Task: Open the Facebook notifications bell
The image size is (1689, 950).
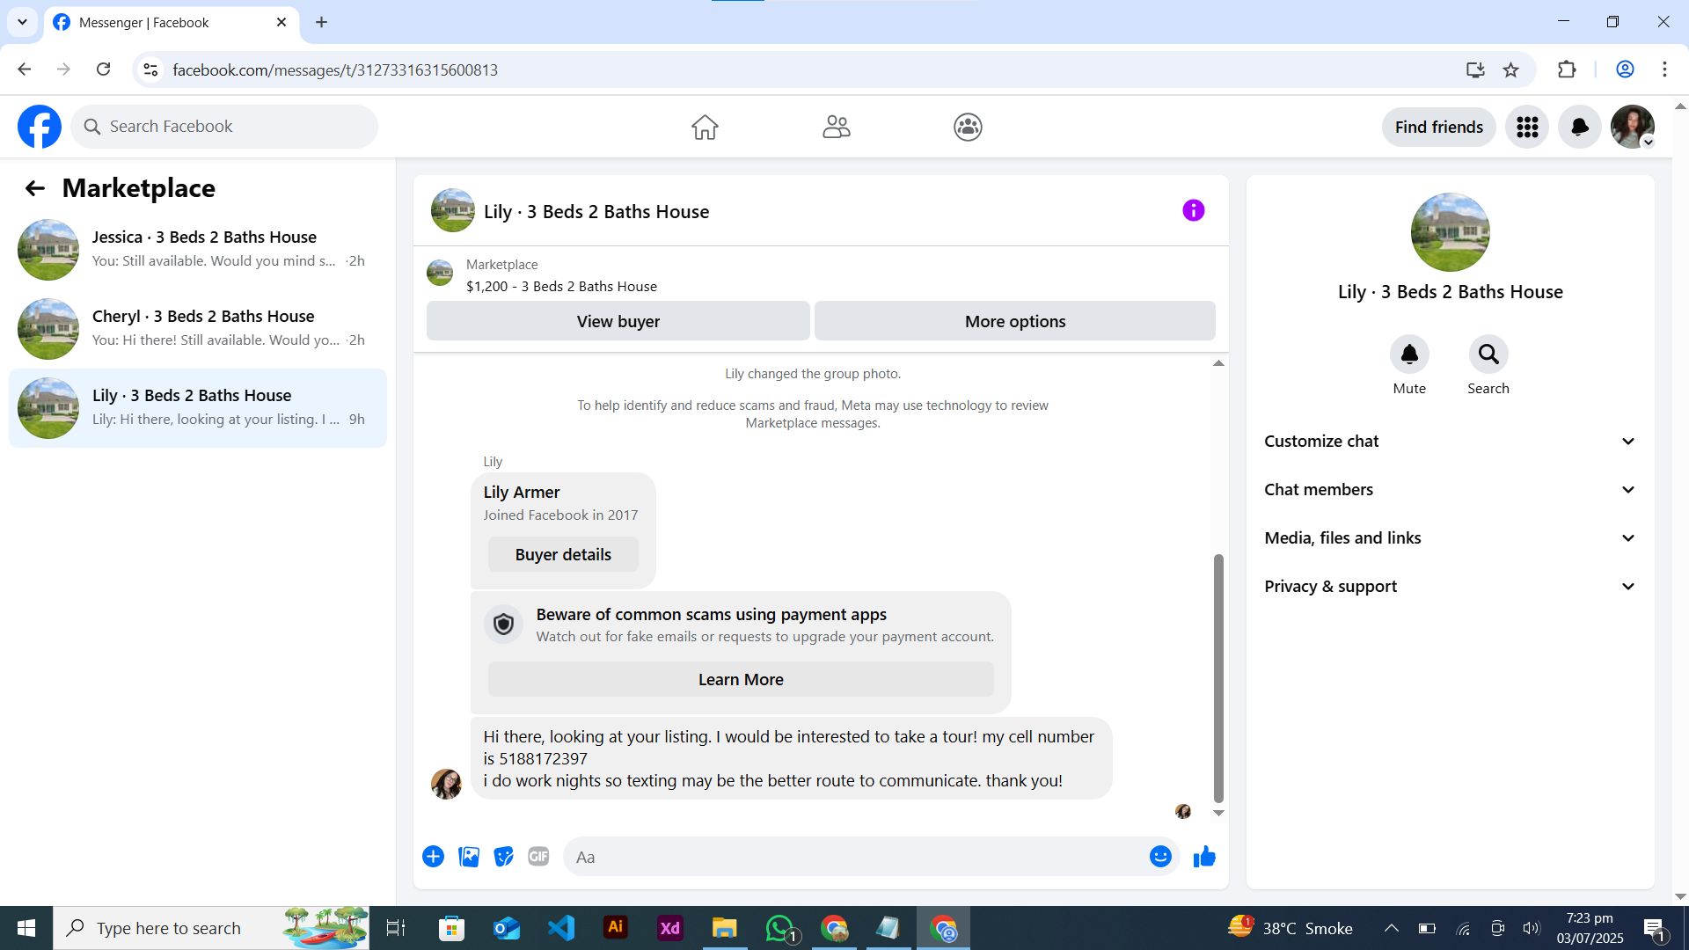Action: (1579, 128)
